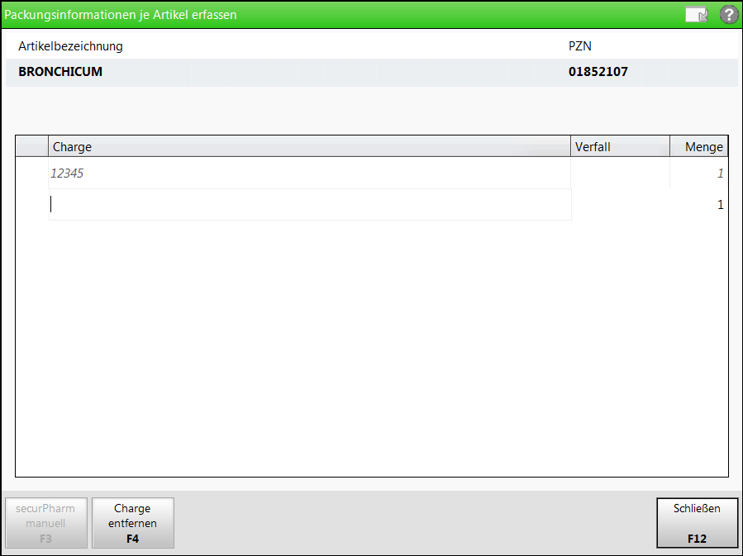The image size is (743, 556).
Task: Click the dialog title Packungsinformationen je Artikel erfassen
Action: click(x=121, y=15)
